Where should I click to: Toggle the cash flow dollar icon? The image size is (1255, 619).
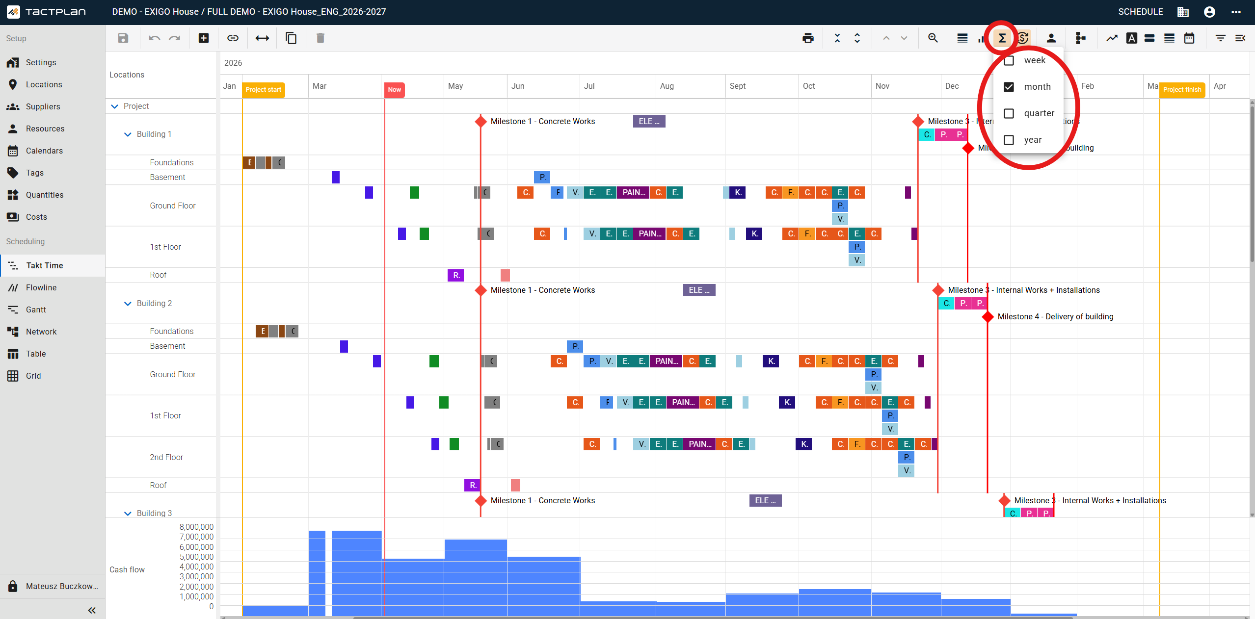pos(1023,38)
